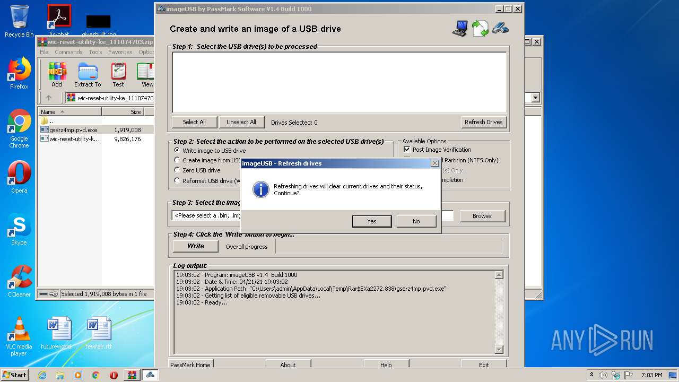Click the Help button
The width and height of the screenshot is (679, 382).
pyautogui.click(x=386, y=364)
